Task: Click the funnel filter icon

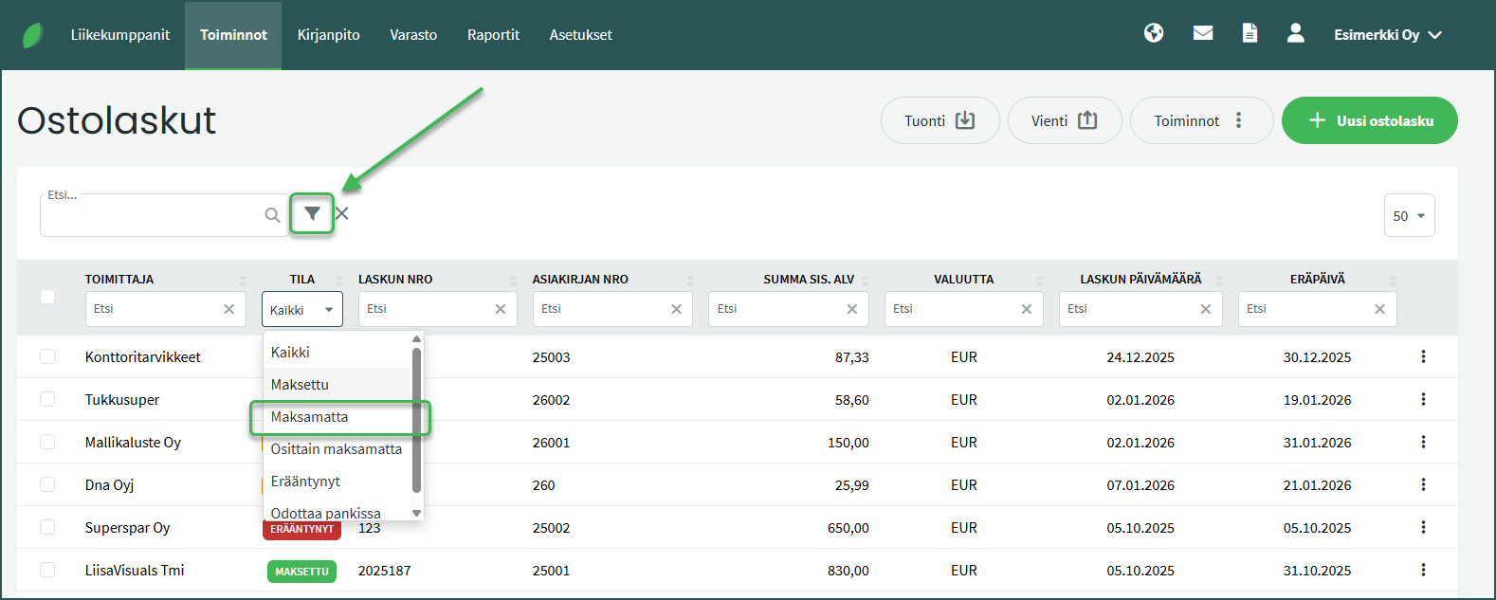Action: click(312, 214)
